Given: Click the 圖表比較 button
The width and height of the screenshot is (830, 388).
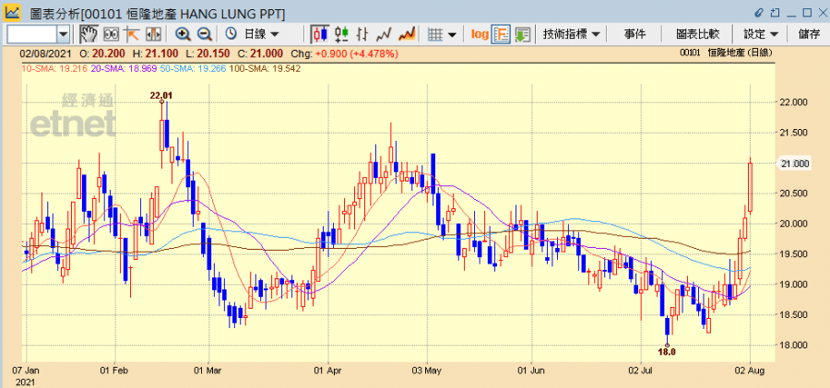Looking at the screenshot, I should click(x=697, y=34).
